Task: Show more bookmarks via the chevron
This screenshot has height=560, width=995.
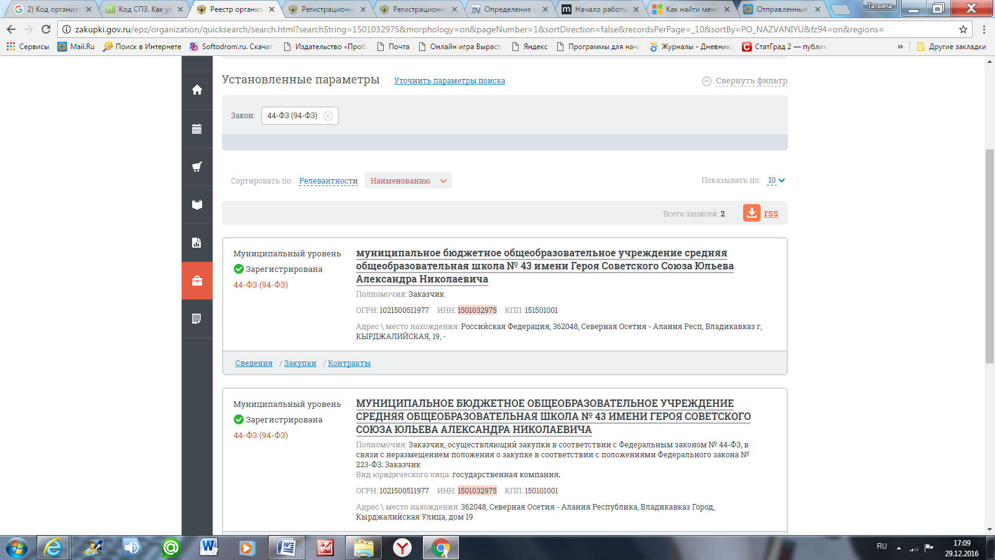Action: click(900, 47)
